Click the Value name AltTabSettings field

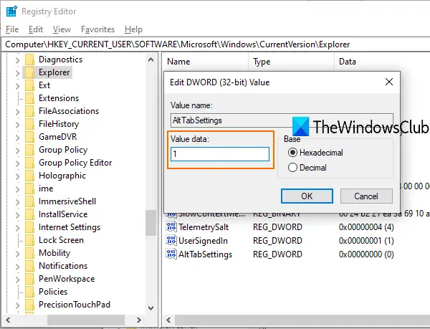(282, 120)
